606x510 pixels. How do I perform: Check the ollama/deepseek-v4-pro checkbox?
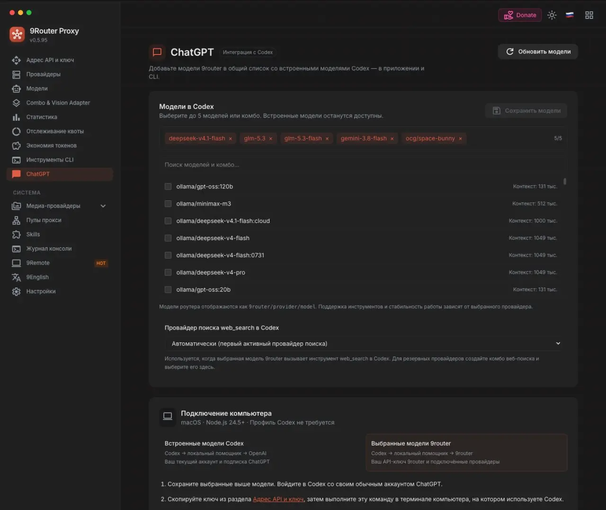coord(168,272)
